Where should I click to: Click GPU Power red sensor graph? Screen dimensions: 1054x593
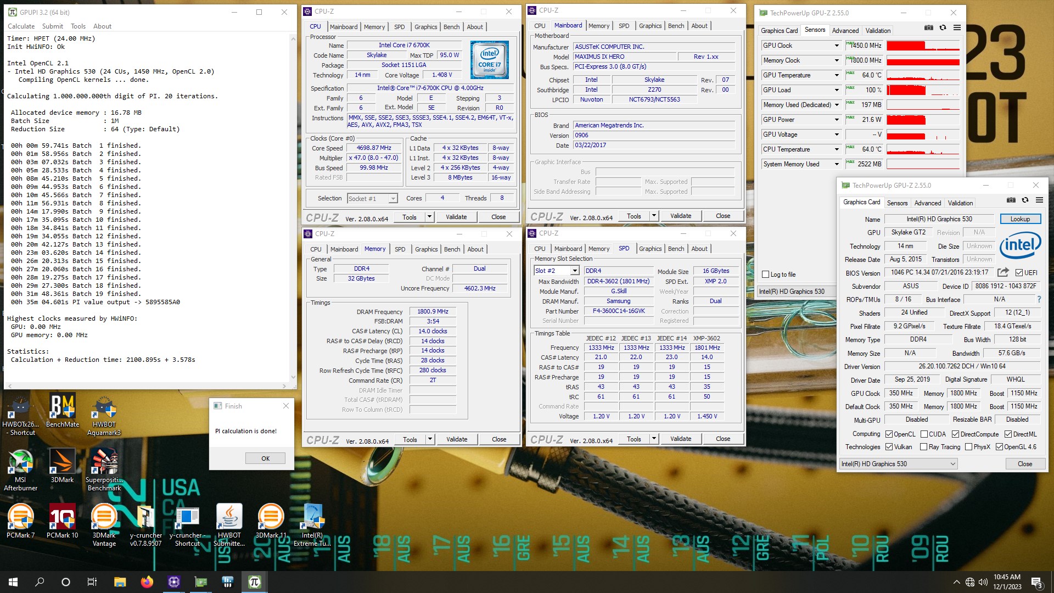click(x=923, y=120)
